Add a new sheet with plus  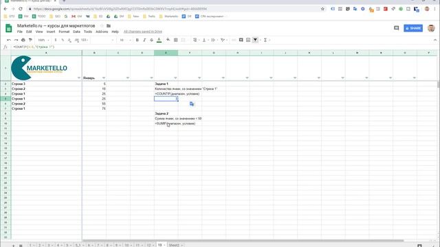pyautogui.click(x=13, y=246)
